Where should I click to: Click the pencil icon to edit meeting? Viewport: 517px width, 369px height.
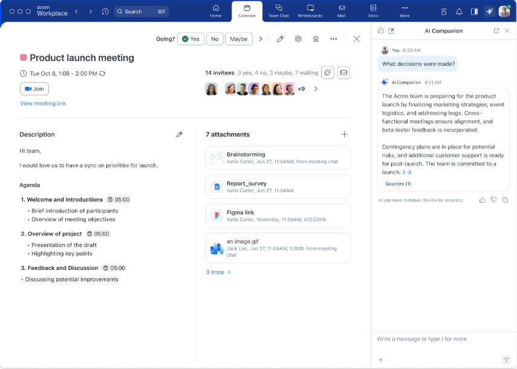(280, 39)
